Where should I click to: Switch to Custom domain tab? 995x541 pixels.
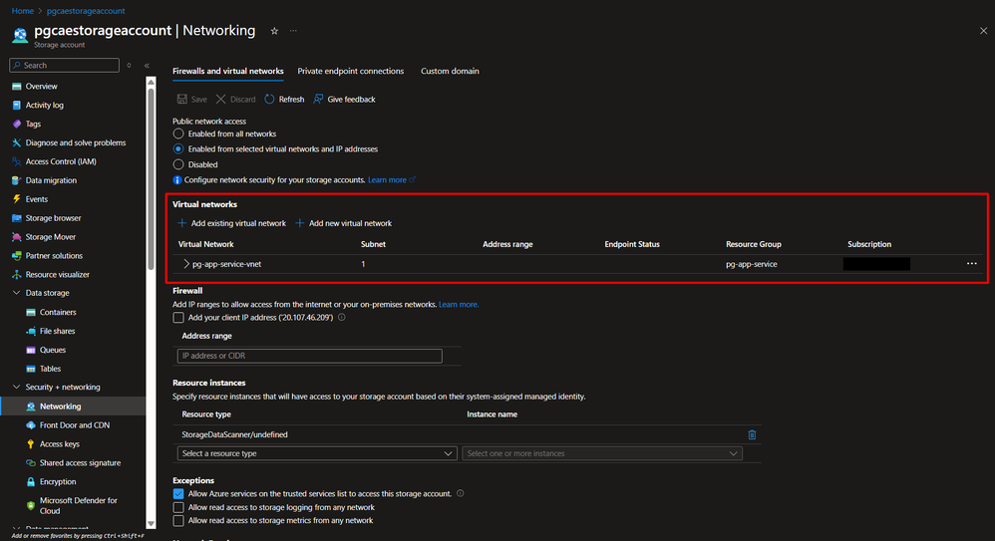(450, 71)
